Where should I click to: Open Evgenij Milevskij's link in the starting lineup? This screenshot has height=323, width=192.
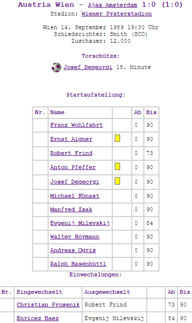(x=80, y=223)
